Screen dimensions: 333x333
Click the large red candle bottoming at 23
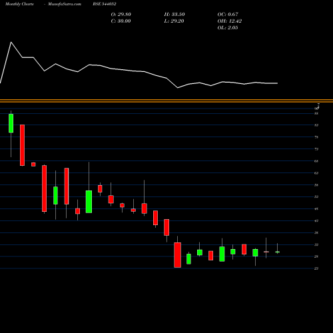click(x=177, y=255)
